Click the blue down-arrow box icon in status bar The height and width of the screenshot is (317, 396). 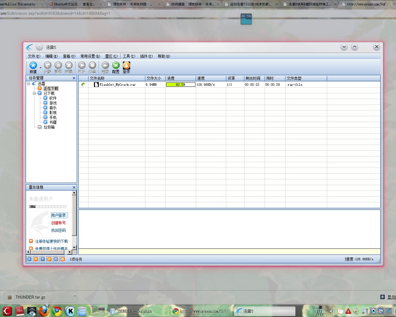(x=56, y=259)
